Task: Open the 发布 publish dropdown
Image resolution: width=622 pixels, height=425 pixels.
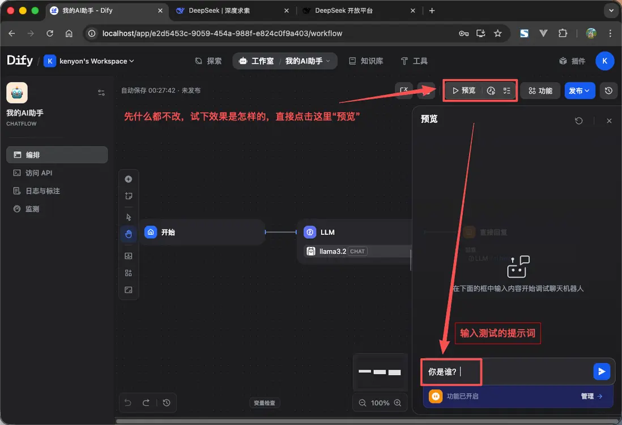Action: [579, 90]
